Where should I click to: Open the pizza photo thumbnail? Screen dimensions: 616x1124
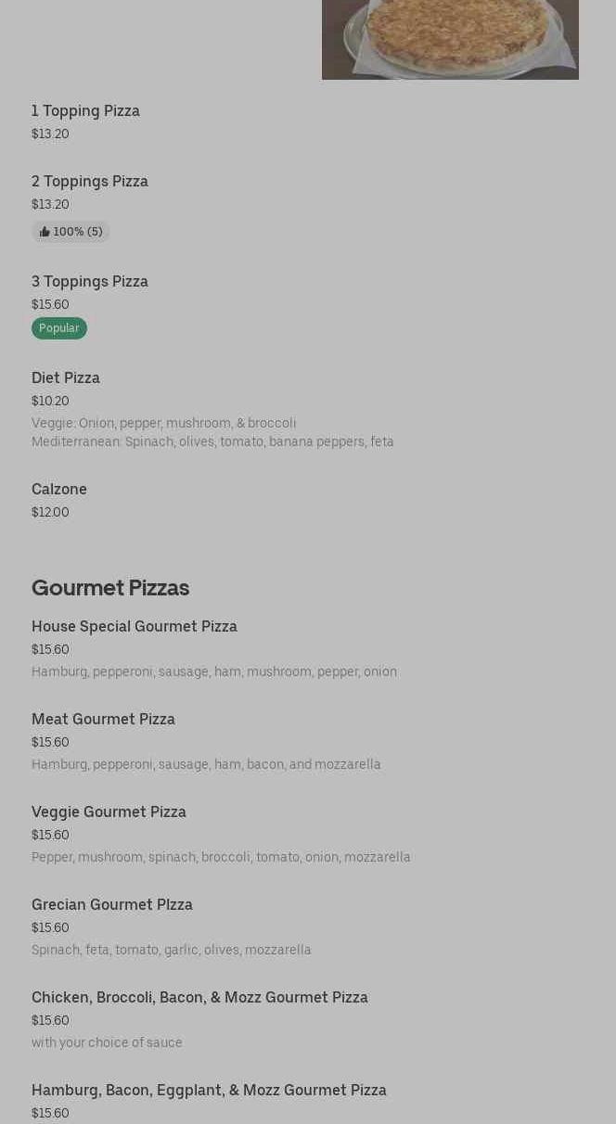[450, 39]
